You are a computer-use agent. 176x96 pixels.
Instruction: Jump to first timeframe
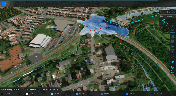43,90
